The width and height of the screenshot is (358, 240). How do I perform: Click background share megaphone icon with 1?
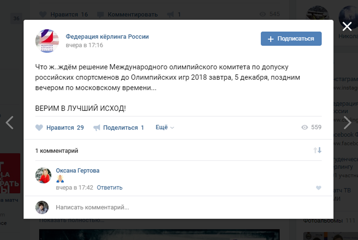click(x=174, y=14)
